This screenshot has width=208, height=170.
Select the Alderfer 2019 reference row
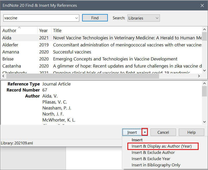click(102, 45)
